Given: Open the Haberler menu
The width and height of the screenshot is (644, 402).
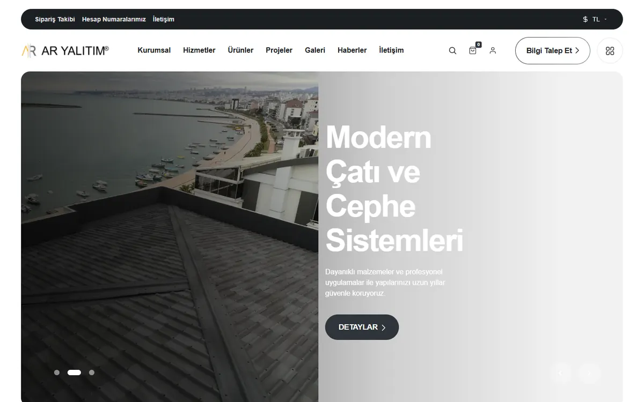Looking at the screenshot, I should pyautogui.click(x=352, y=50).
